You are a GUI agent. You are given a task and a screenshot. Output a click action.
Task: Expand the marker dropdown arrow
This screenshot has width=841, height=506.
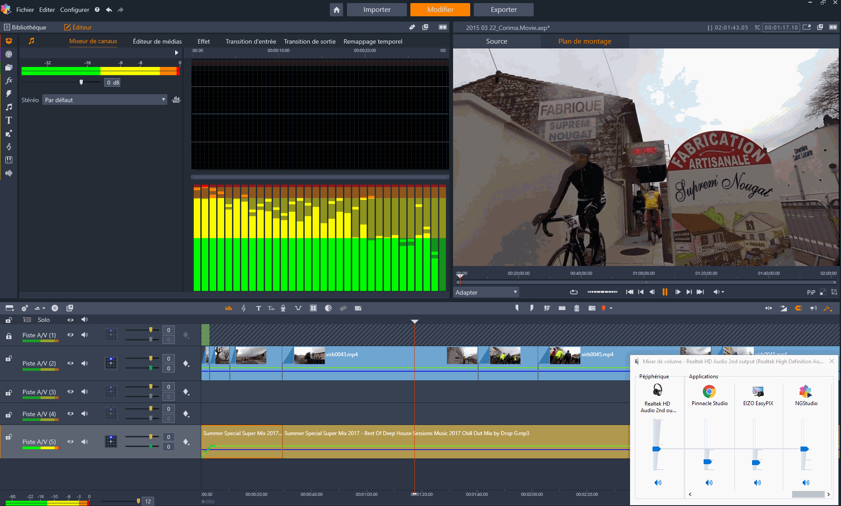click(611, 308)
